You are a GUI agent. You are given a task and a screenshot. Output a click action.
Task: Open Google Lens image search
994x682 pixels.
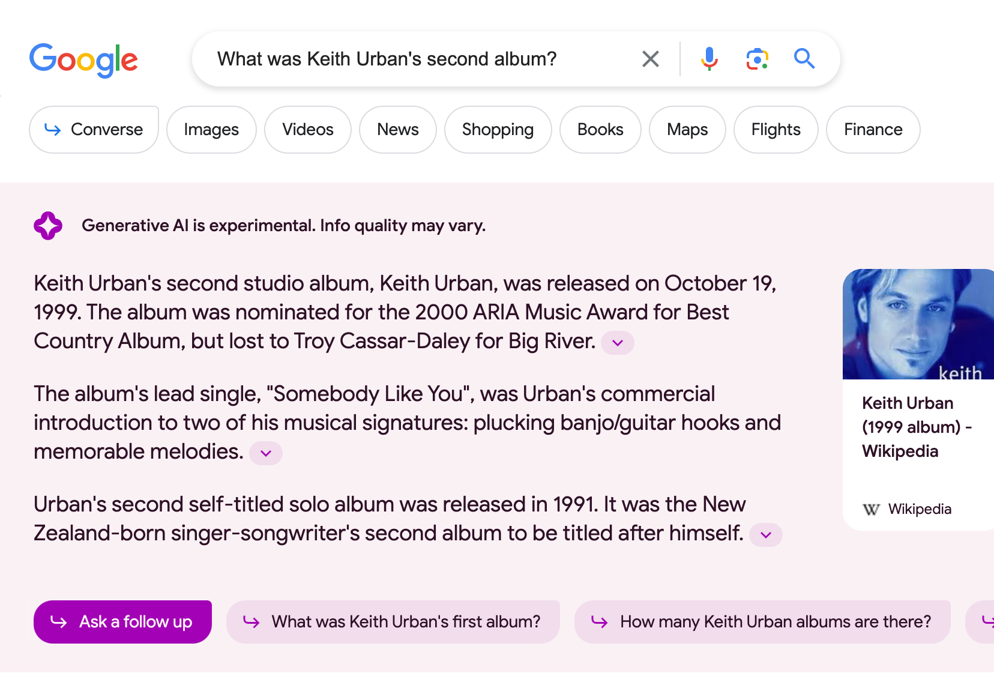click(x=757, y=59)
